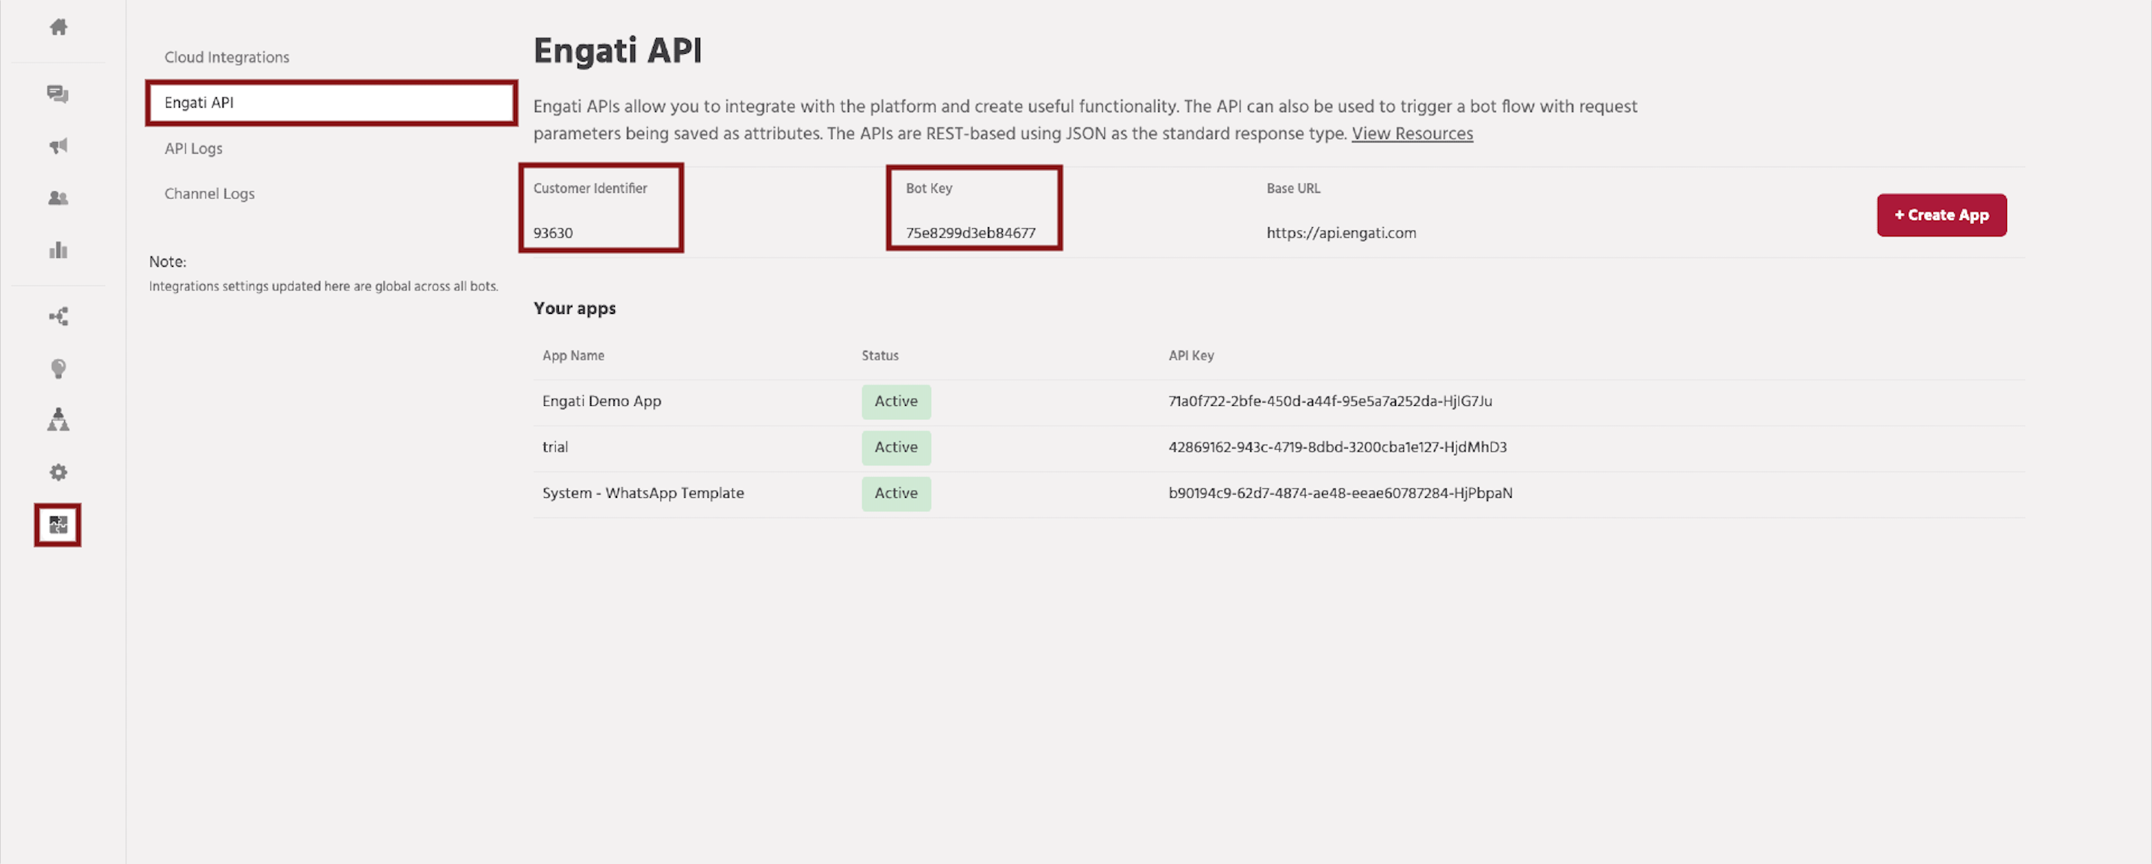Open the API Logs section
Image resolution: width=2152 pixels, height=864 pixels.
click(x=194, y=148)
